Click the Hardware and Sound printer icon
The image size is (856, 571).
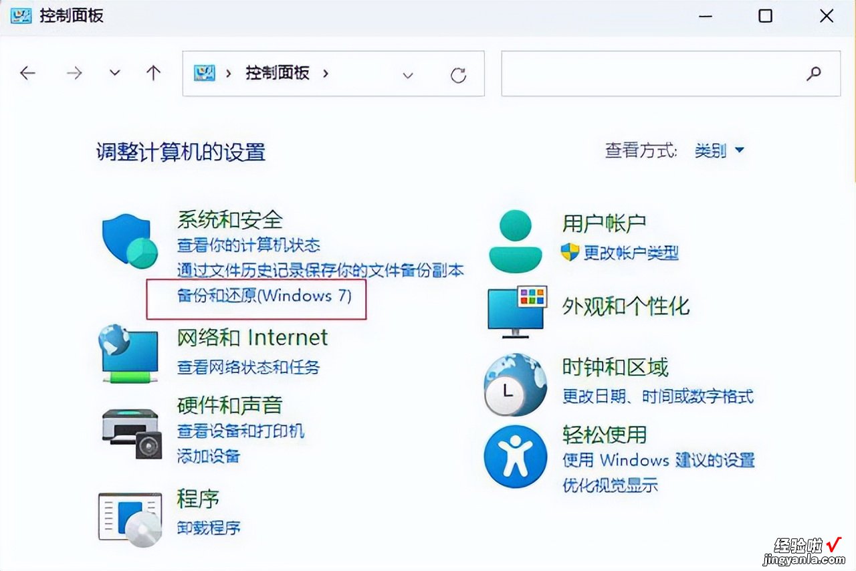(132, 433)
